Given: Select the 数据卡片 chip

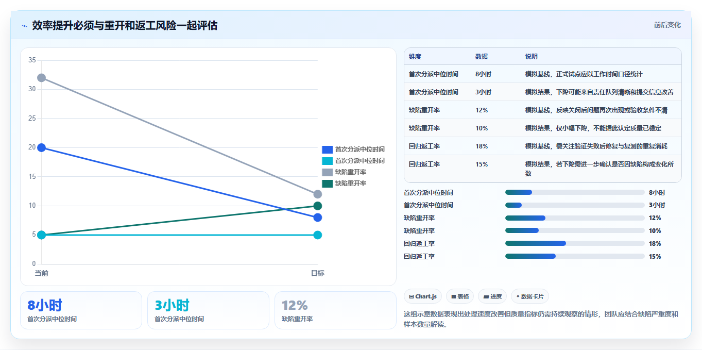Looking at the screenshot, I should [530, 296].
